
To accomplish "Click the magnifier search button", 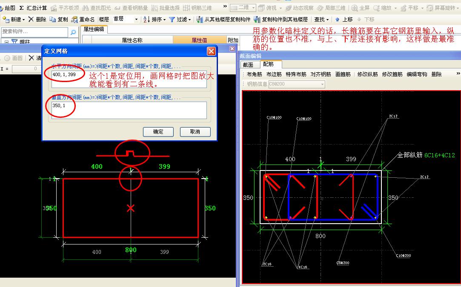I will coord(73,32).
